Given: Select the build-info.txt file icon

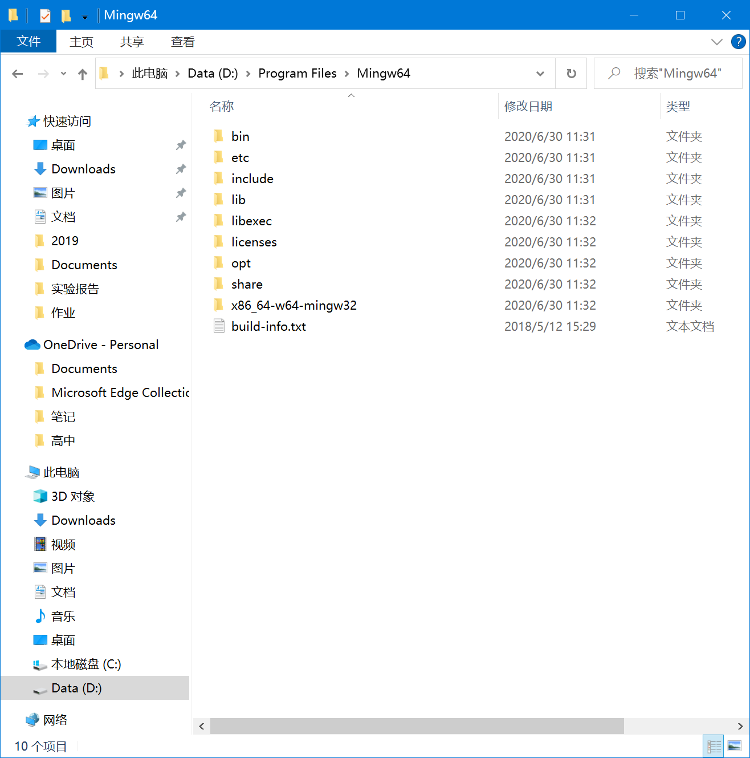Looking at the screenshot, I should (219, 326).
